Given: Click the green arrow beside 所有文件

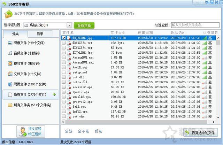Looking at the screenshot, I should click(x=54, y=94).
